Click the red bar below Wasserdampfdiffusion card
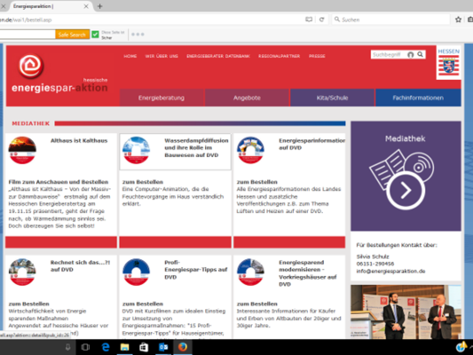 click(x=175, y=242)
